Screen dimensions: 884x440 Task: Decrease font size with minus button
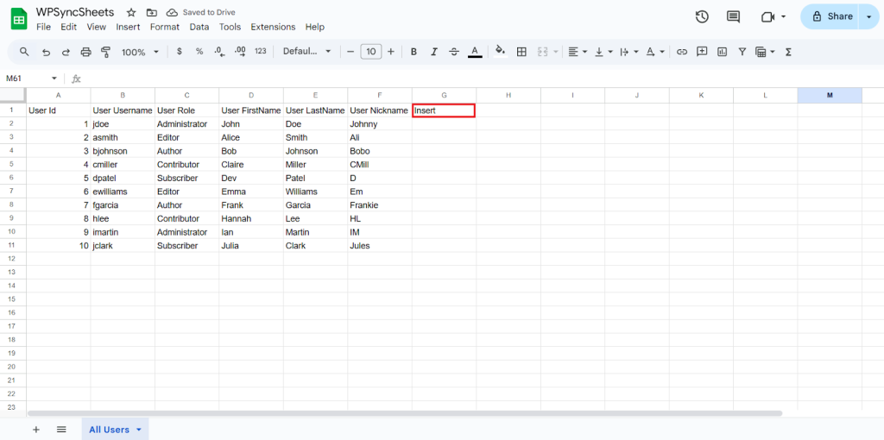click(x=350, y=52)
